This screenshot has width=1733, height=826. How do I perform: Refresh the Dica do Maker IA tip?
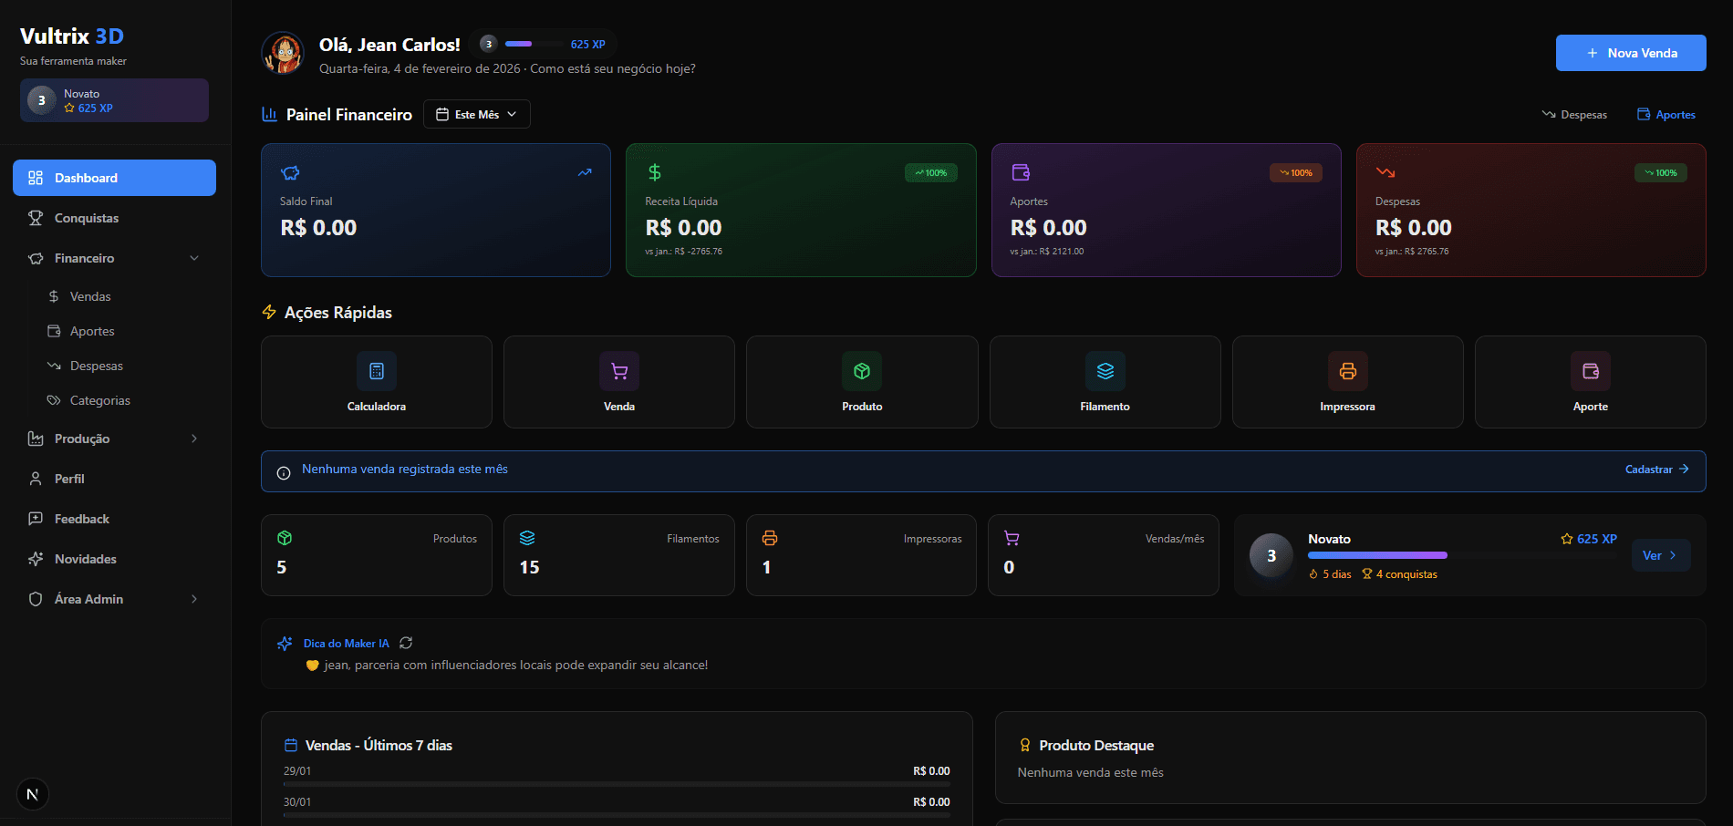coord(406,643)
